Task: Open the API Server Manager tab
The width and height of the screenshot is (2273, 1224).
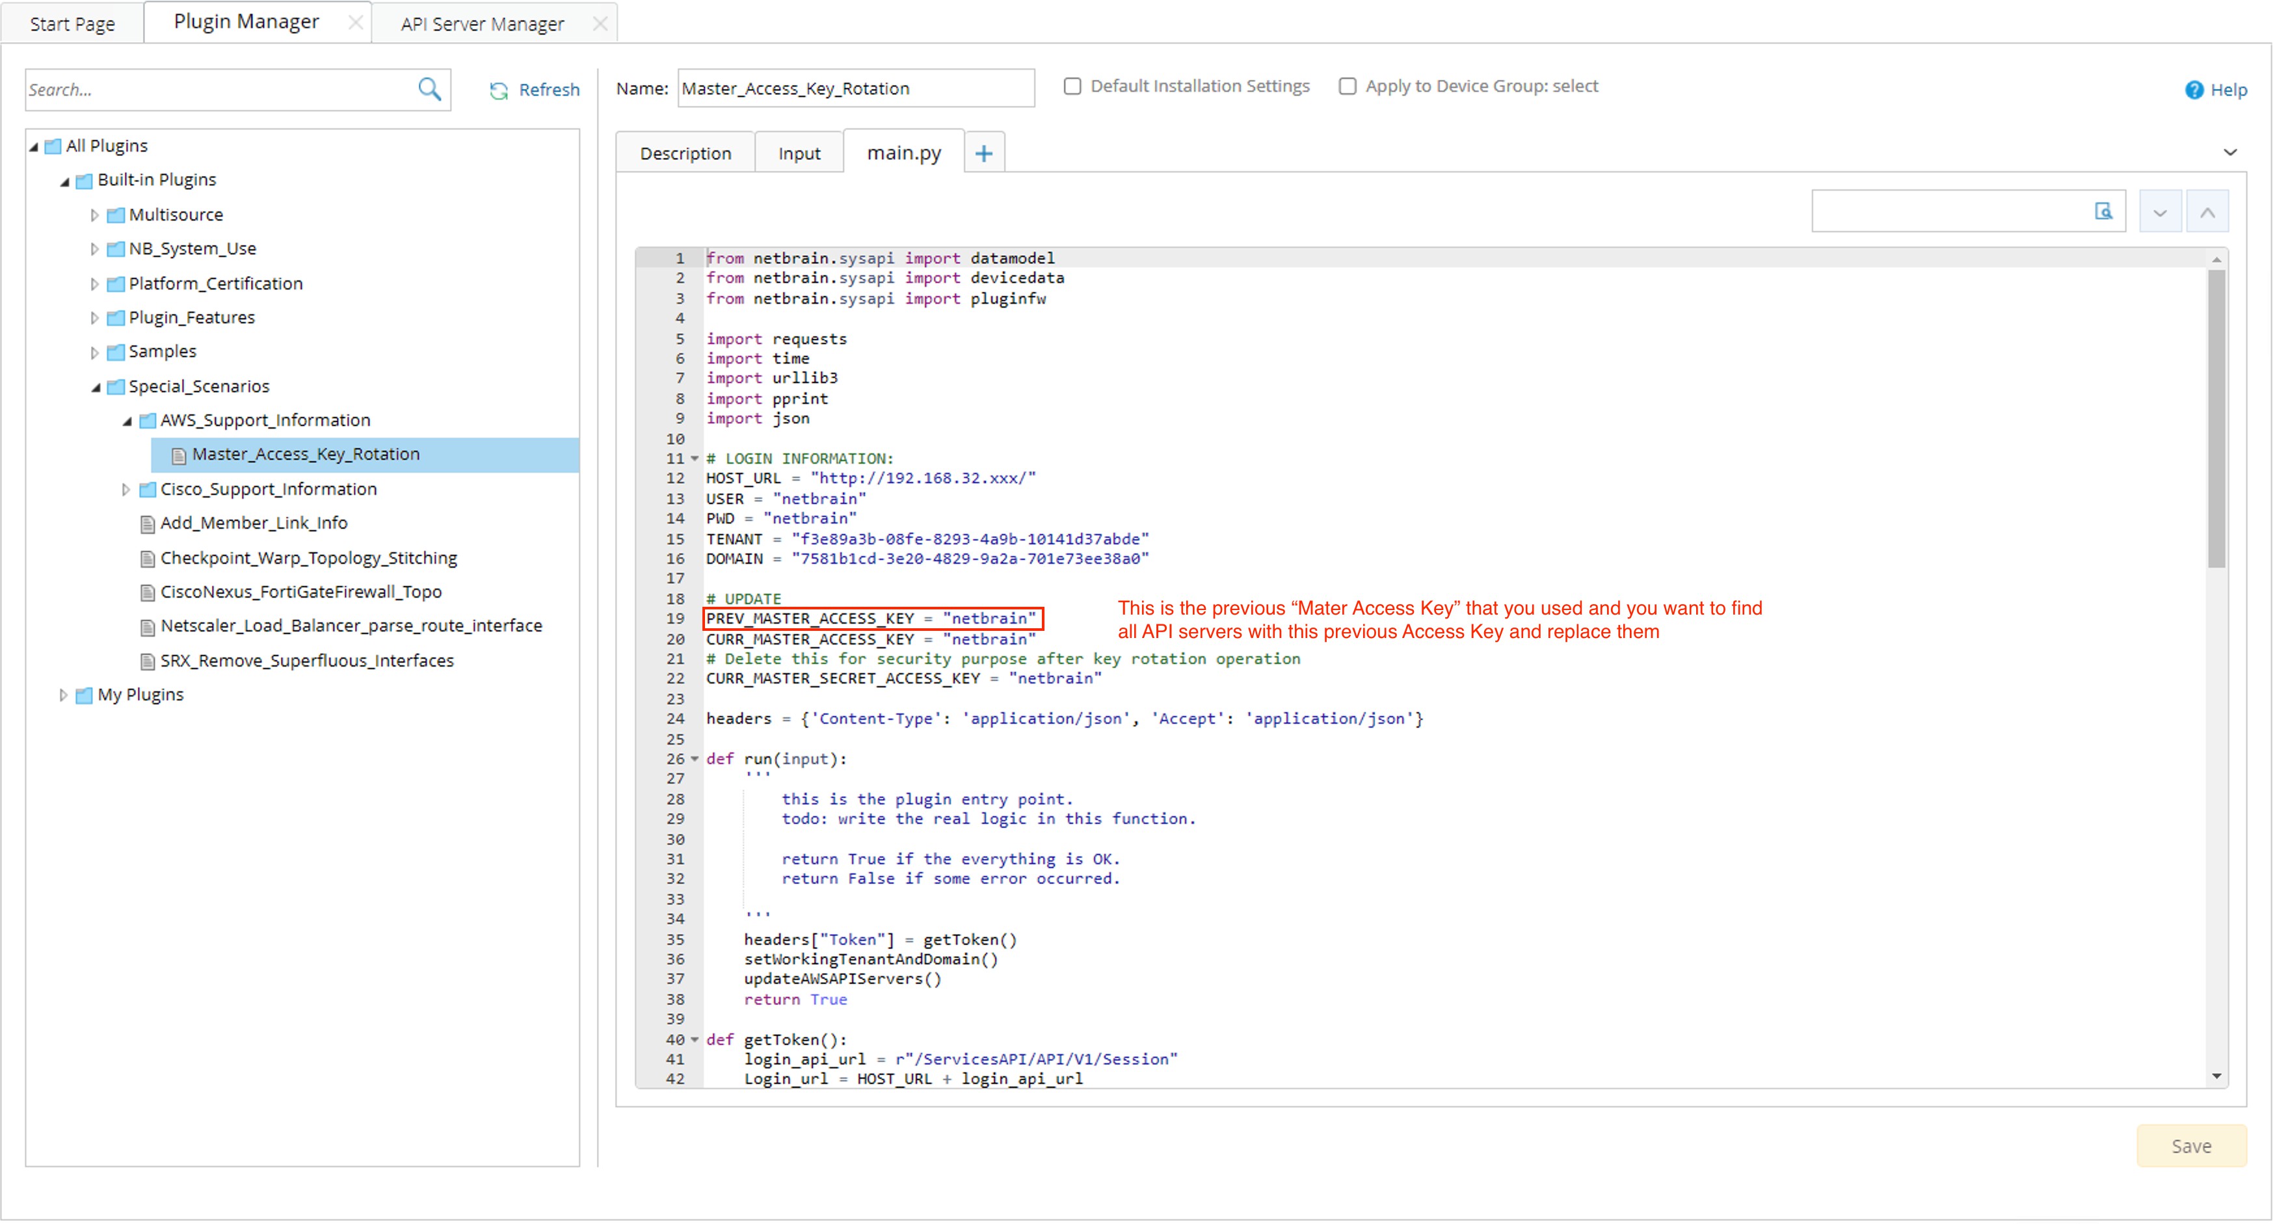Action: click(x=481, y=23)
